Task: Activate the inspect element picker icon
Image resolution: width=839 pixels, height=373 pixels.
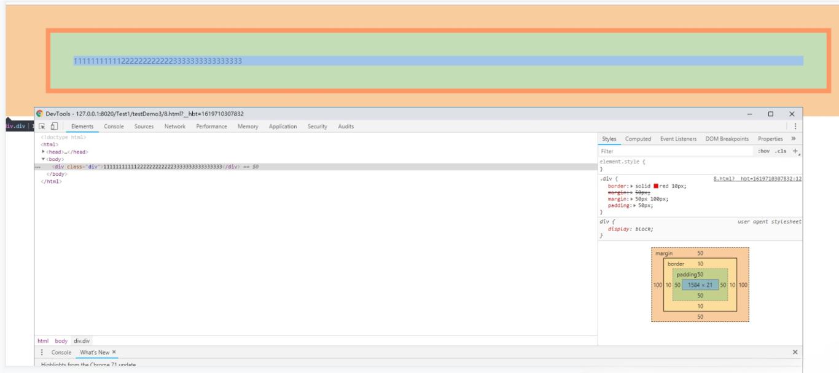Action: pos(43,127)
